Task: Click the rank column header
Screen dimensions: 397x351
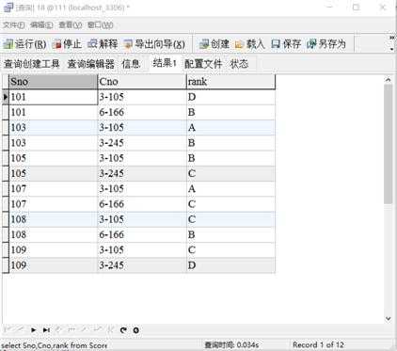Action: [230, 82]
